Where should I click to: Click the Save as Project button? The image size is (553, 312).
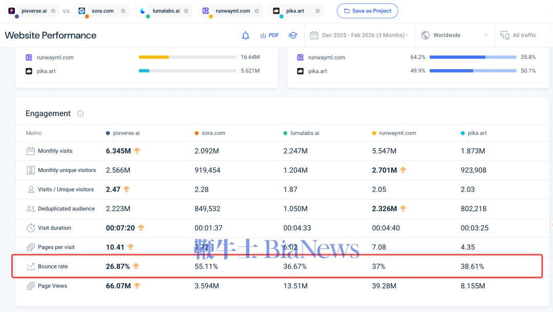click(367, 11)
